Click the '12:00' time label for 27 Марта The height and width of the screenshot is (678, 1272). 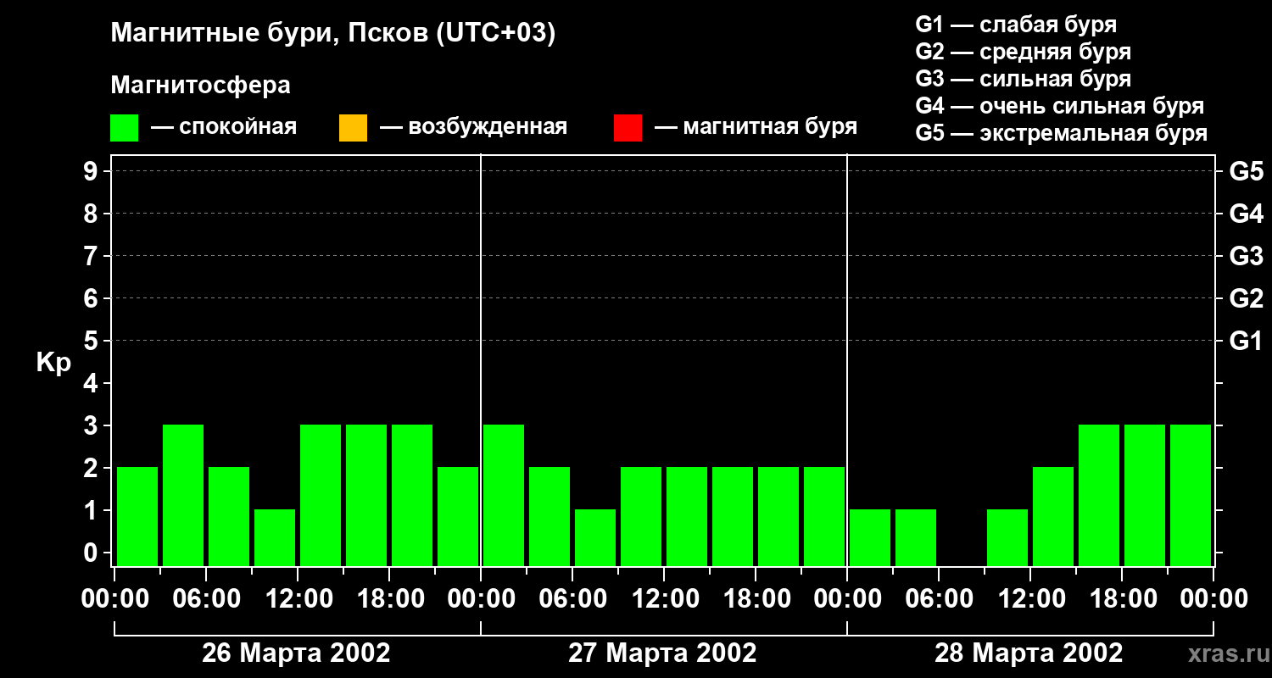[664, 599]
